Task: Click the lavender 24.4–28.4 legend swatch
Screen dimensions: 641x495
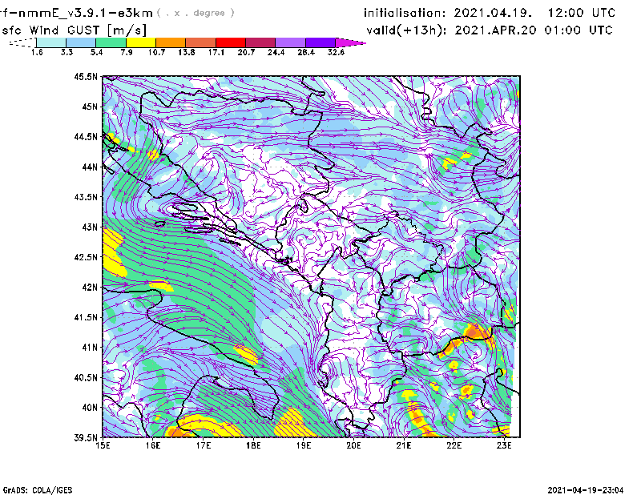Action: pos(291,42)
